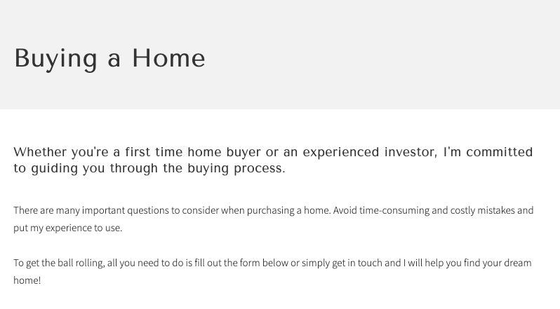Click the phrase "experienced investor" in the subheading

370,153
